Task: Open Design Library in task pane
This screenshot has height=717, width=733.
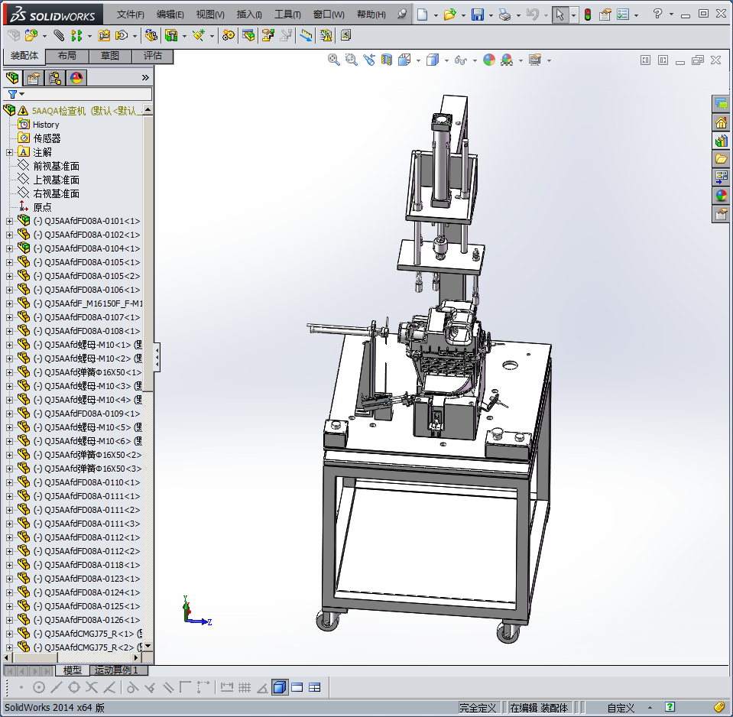Action: 722,141
